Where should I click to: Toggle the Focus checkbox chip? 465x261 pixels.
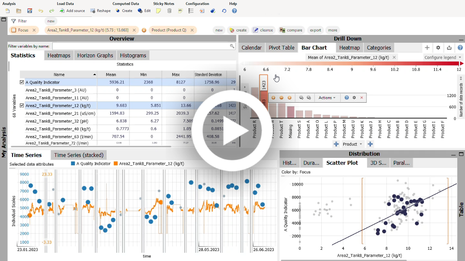pyautogui.click(x=14, y=30)
